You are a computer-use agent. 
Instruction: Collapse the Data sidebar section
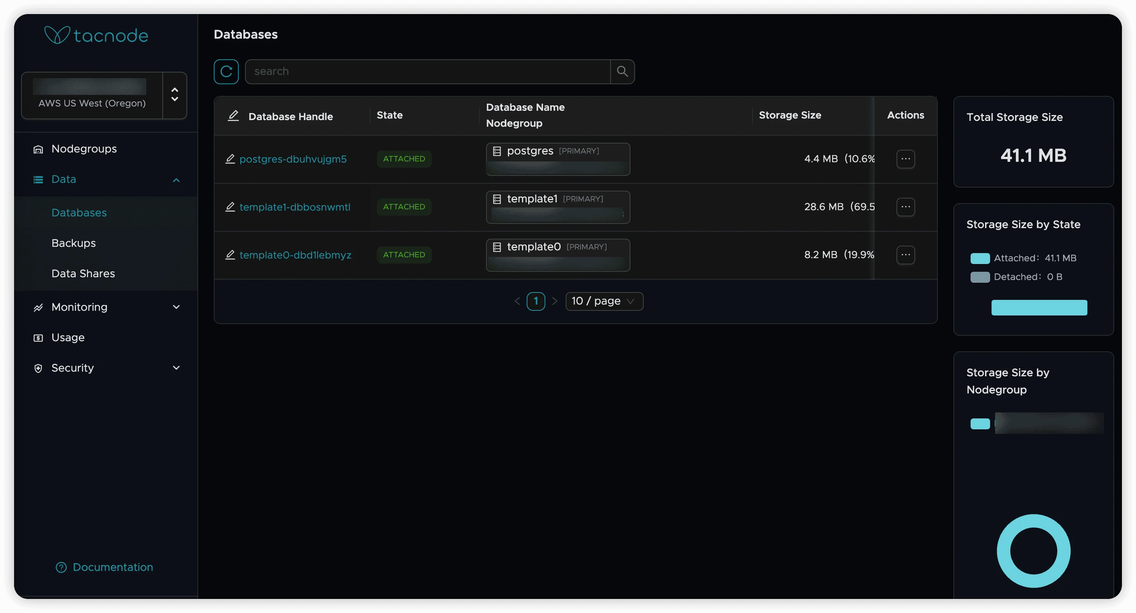[176, 180]
